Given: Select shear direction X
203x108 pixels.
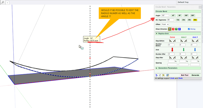Looking at the screenshot, I should (x=173, y=29).
